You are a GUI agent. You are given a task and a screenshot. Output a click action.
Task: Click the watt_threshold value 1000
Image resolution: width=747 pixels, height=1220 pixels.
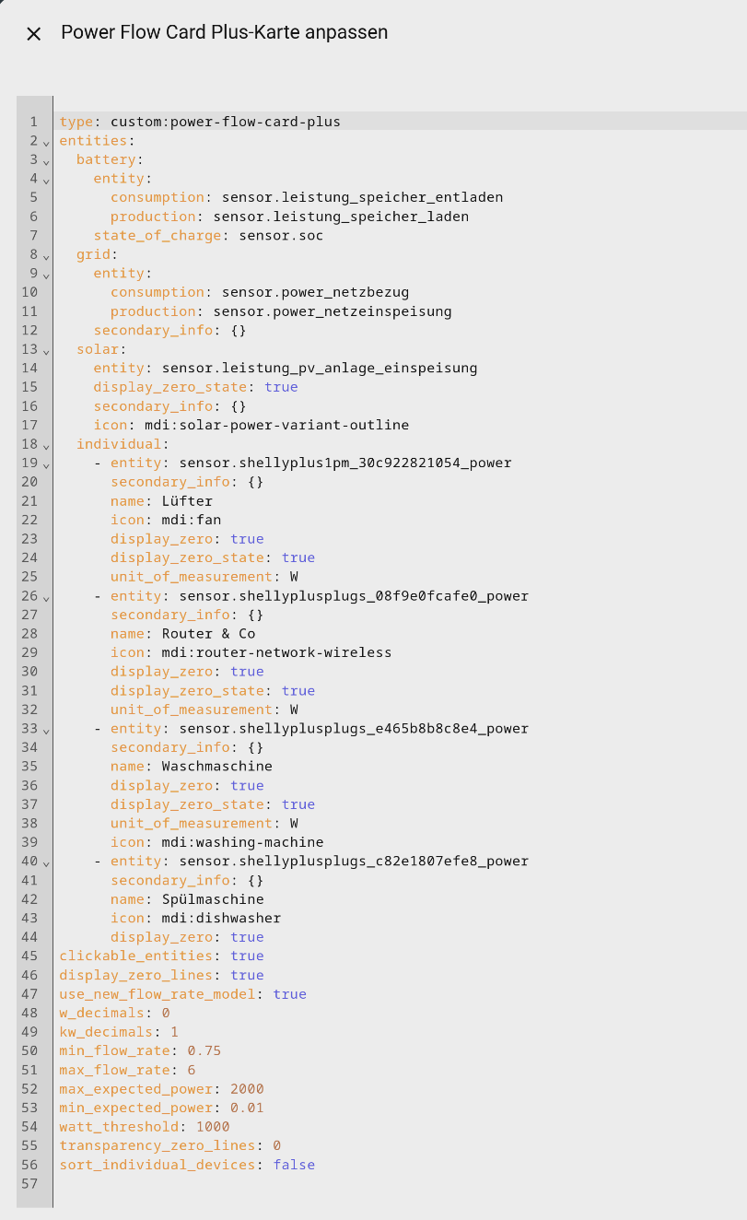coord(212,1127)
